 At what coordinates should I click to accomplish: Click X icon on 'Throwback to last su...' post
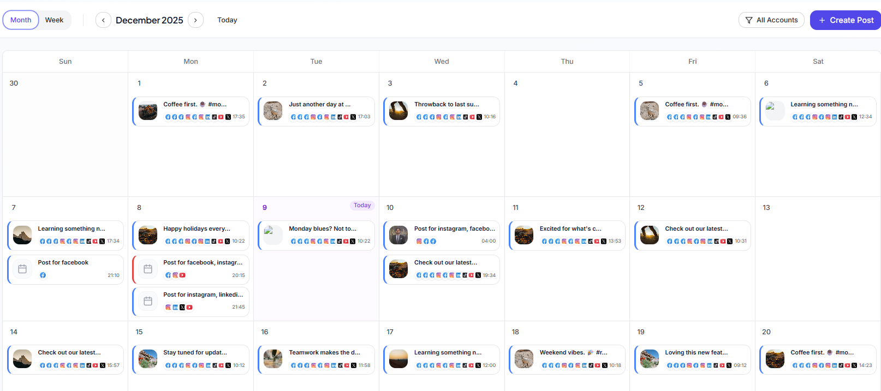tap(479, 117)
